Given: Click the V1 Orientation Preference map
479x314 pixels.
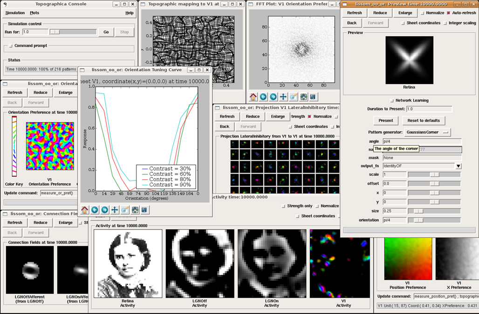Looking at the screenshot, I should 50,146.
